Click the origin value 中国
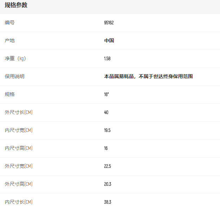 (109, 40)
